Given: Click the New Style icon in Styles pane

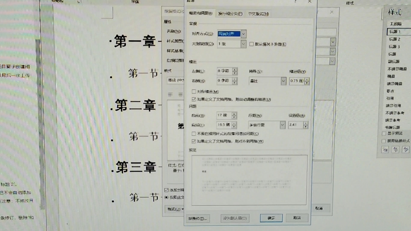Looking at the screenshot, I should pyautogui.click(x=385, y=150).
